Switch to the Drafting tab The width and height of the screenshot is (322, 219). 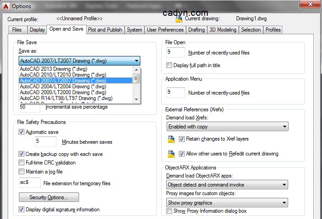196,30
